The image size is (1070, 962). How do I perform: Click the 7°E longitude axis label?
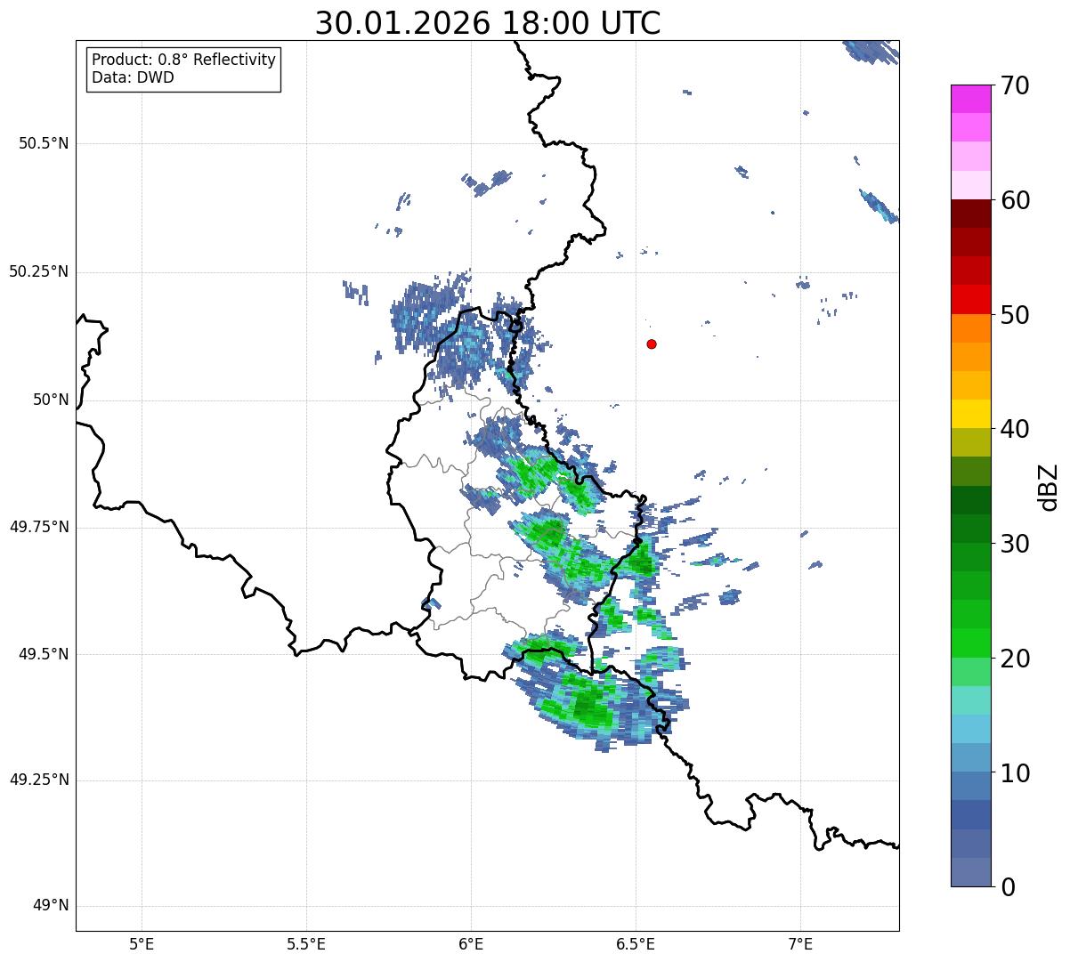coord(800,942)
